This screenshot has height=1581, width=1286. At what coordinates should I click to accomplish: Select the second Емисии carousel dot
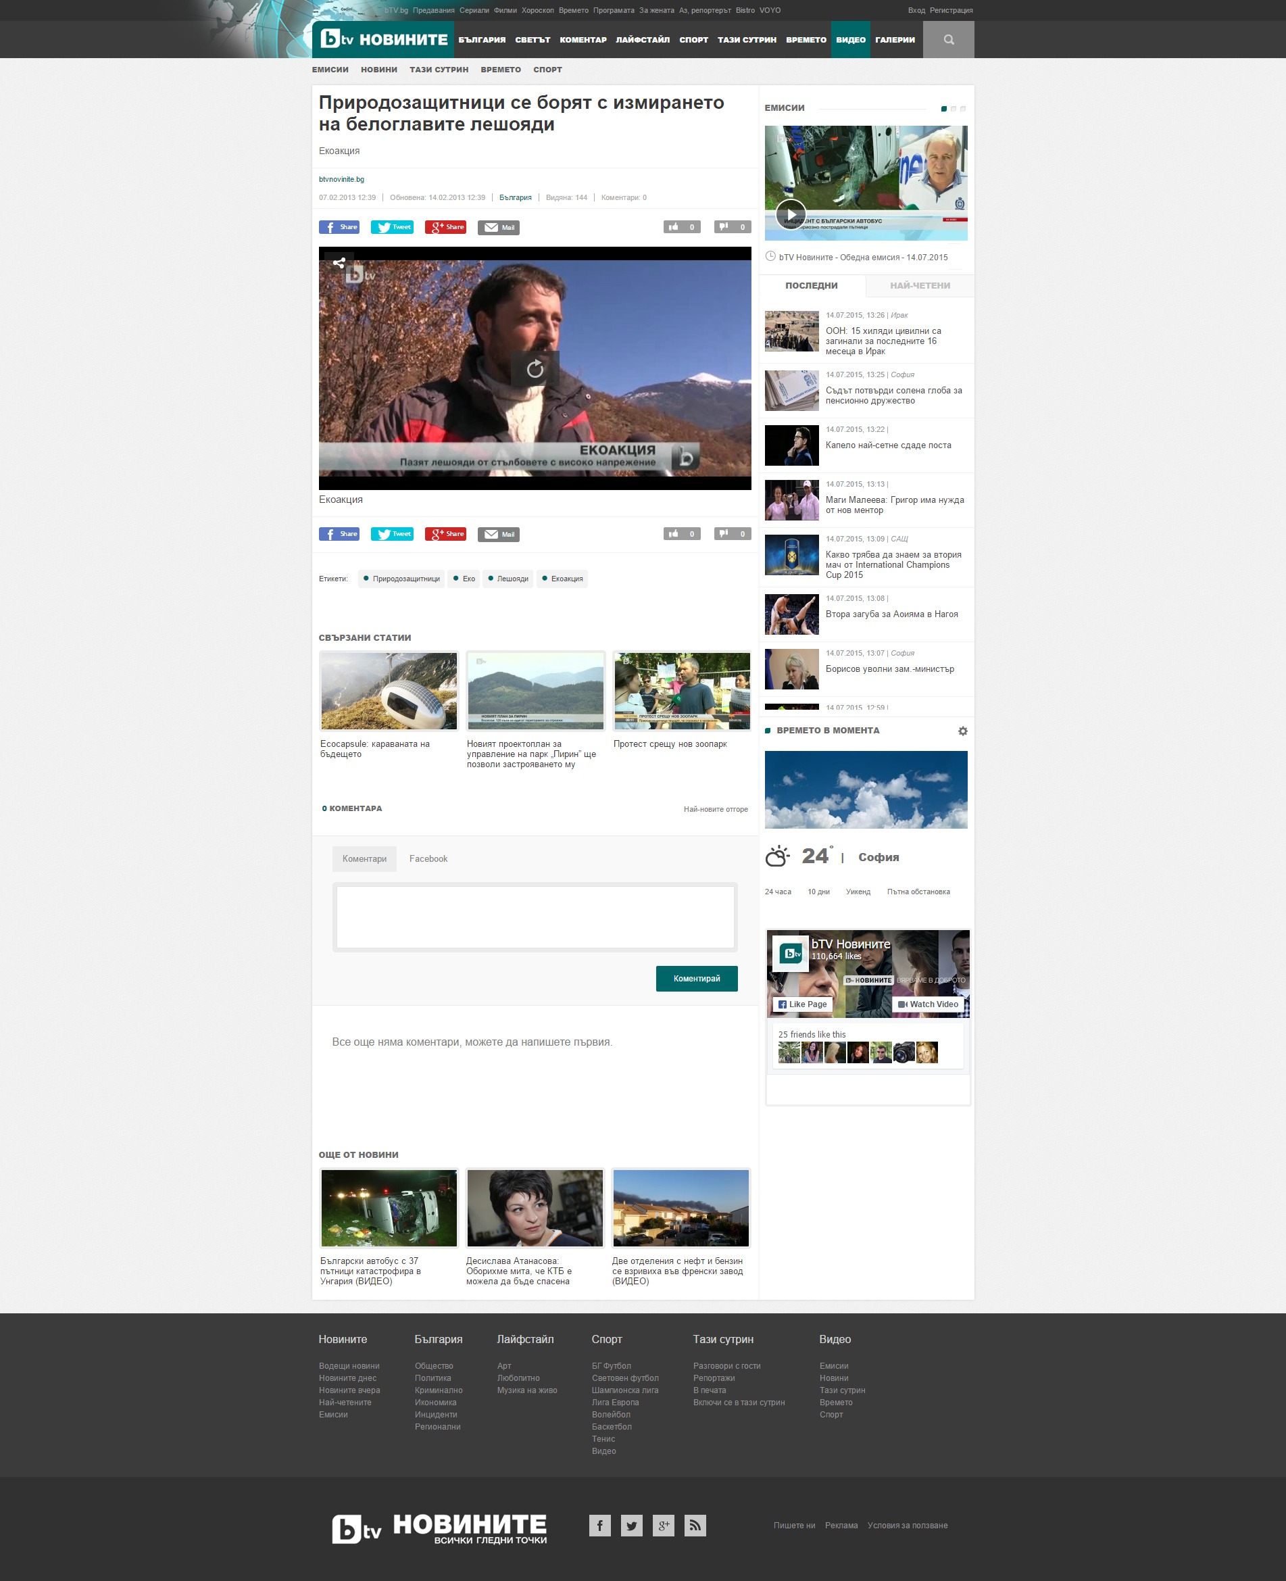pyautogui.click(x=954, y=109)
